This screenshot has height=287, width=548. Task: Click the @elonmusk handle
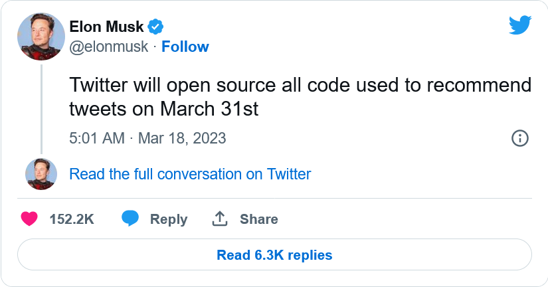tap(110, 47)
